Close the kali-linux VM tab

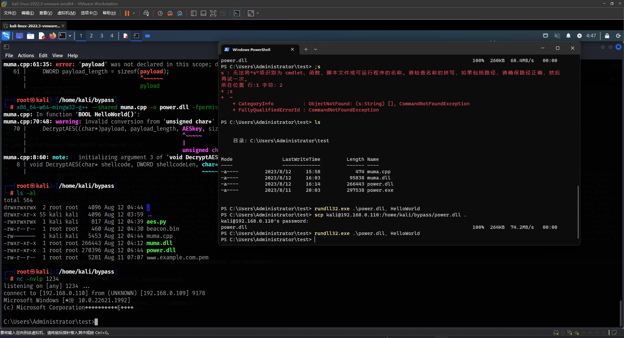coord(63,26)
